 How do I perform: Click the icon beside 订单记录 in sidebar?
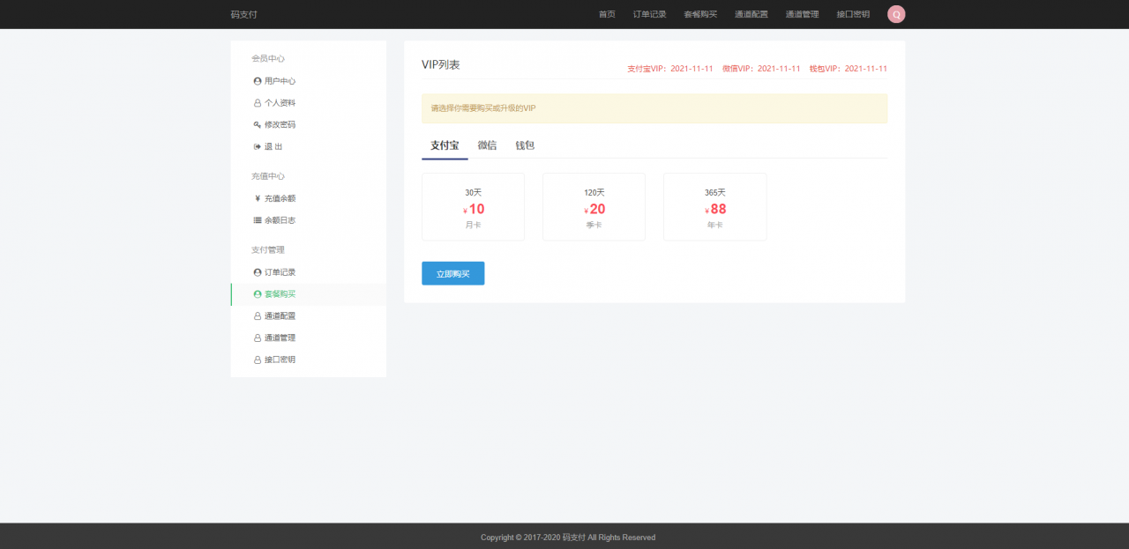coord(258,272)
